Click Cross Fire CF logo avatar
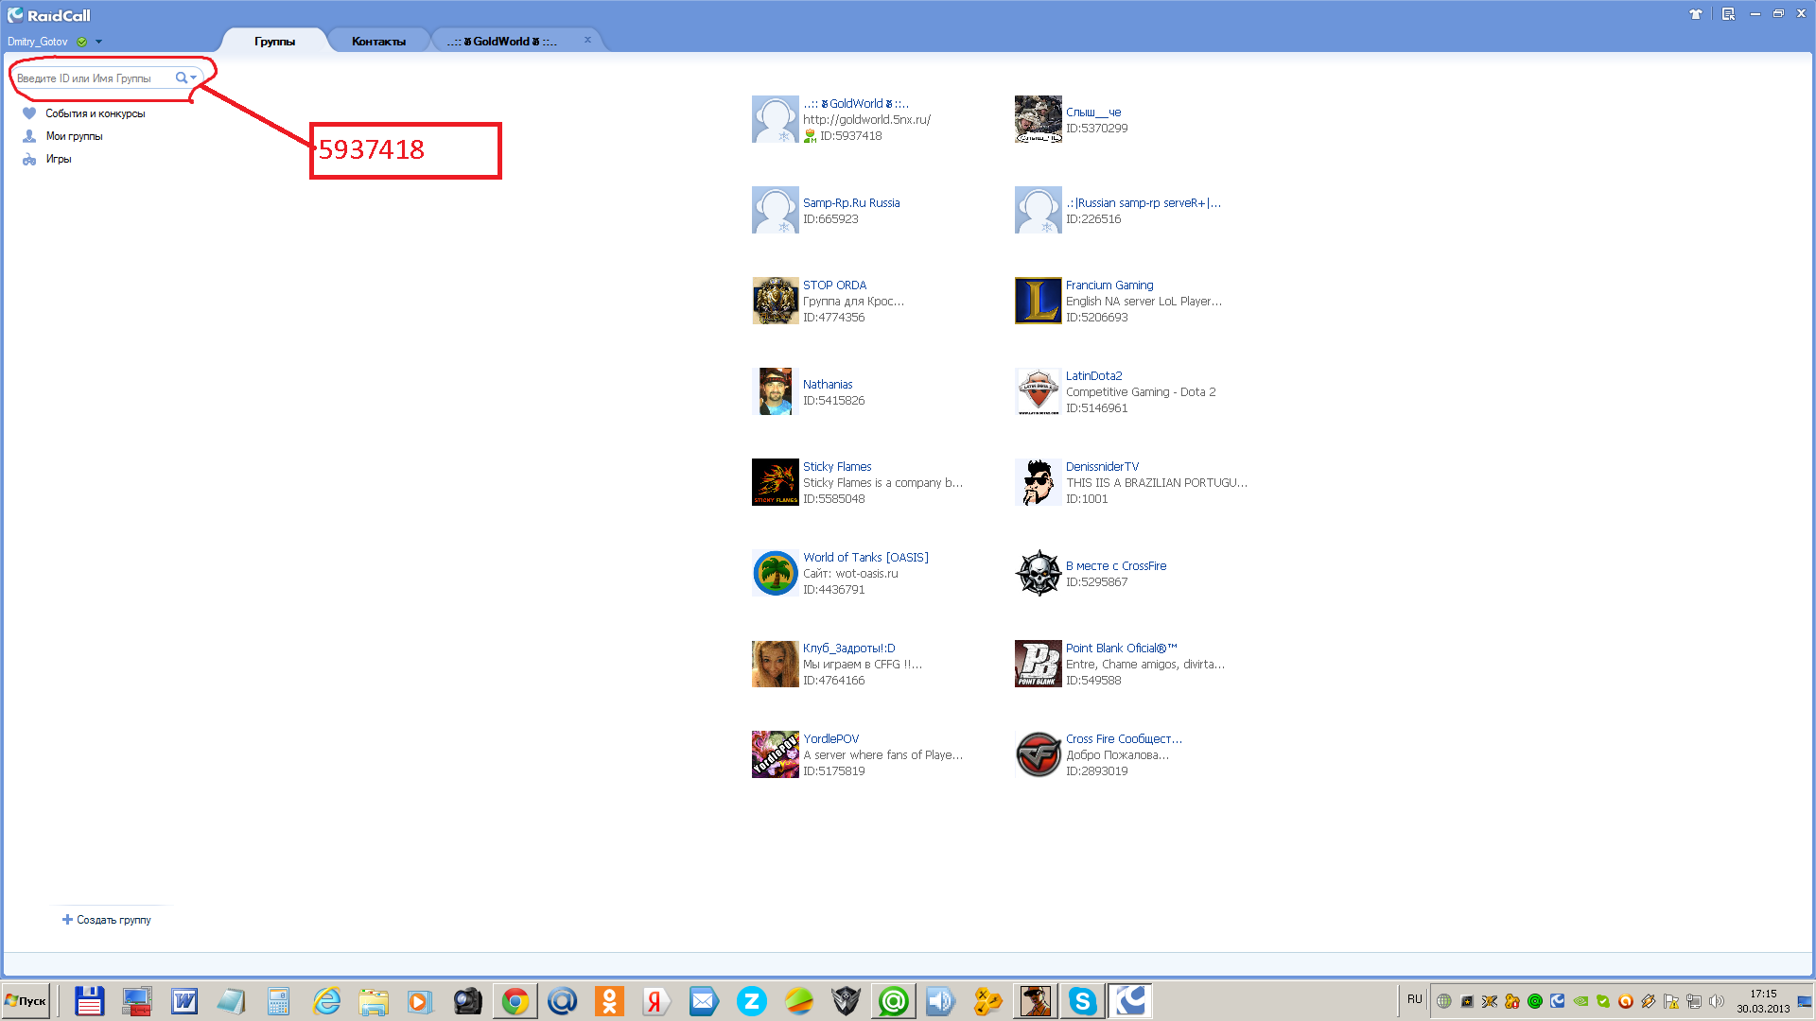Screen dimensions: 1816x1021 1039,754
